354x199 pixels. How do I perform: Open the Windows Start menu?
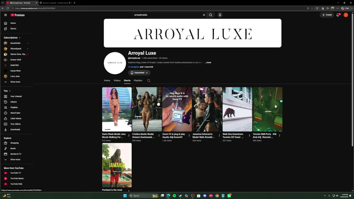pos(125,196)
